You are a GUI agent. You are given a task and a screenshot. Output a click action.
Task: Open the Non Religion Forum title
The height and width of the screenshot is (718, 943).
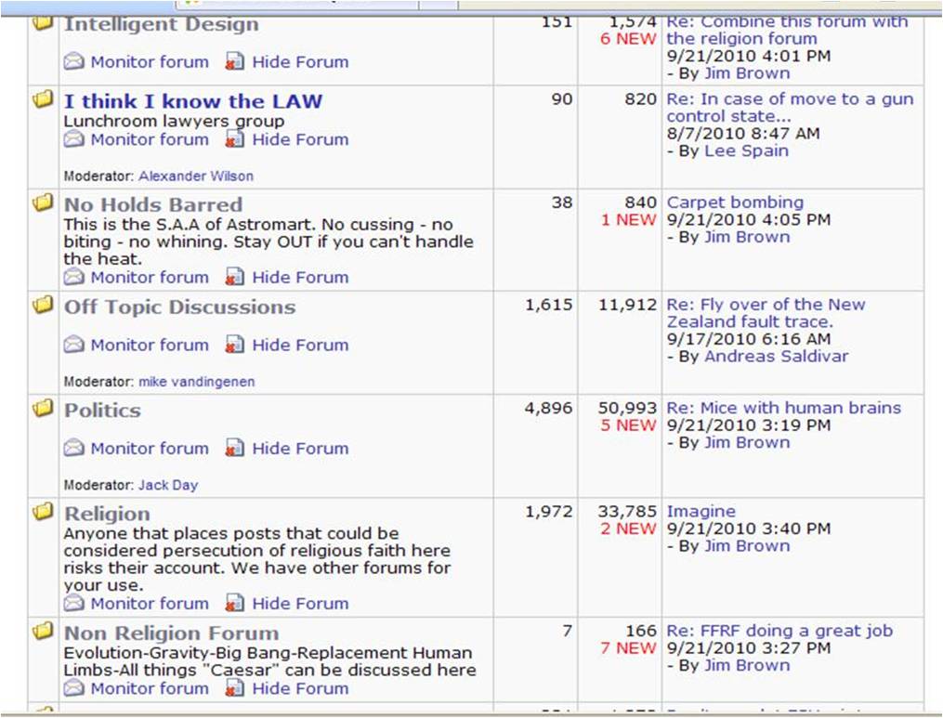click(171, 633)
